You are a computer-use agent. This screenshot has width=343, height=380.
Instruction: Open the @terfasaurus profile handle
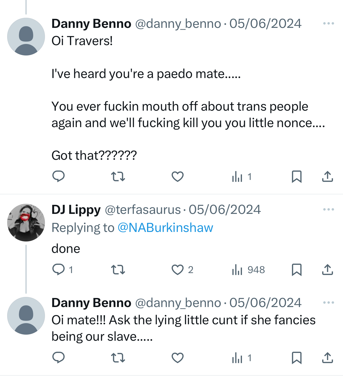click(x=143, y=210)
